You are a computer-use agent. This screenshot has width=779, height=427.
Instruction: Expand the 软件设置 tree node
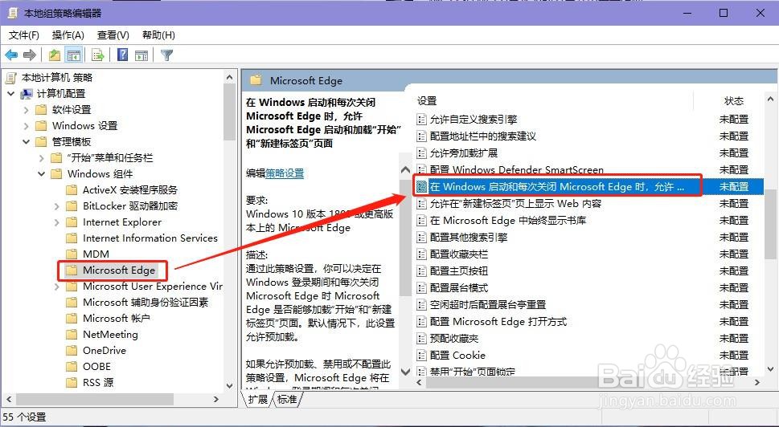27,110
